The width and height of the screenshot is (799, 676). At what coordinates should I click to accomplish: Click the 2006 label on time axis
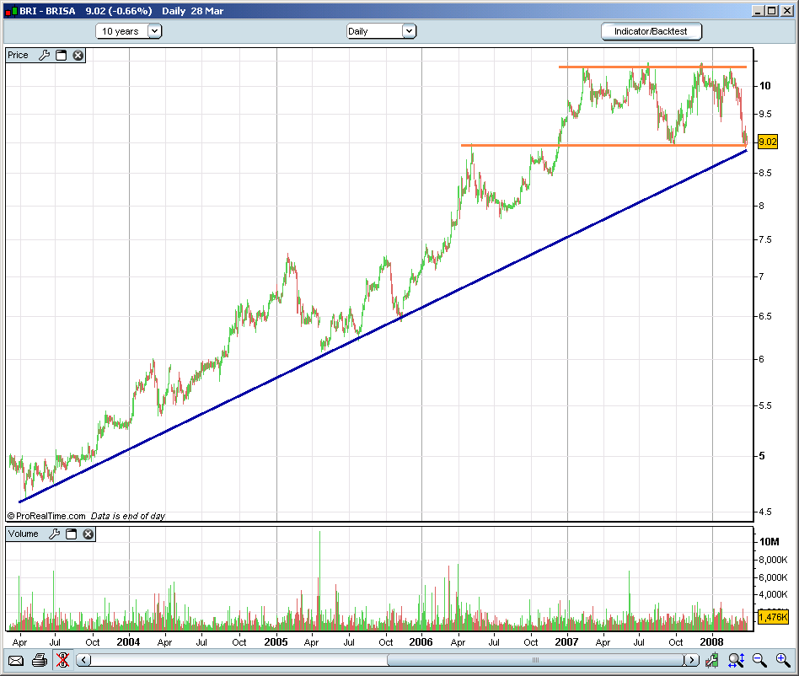(x=421, y=642)
